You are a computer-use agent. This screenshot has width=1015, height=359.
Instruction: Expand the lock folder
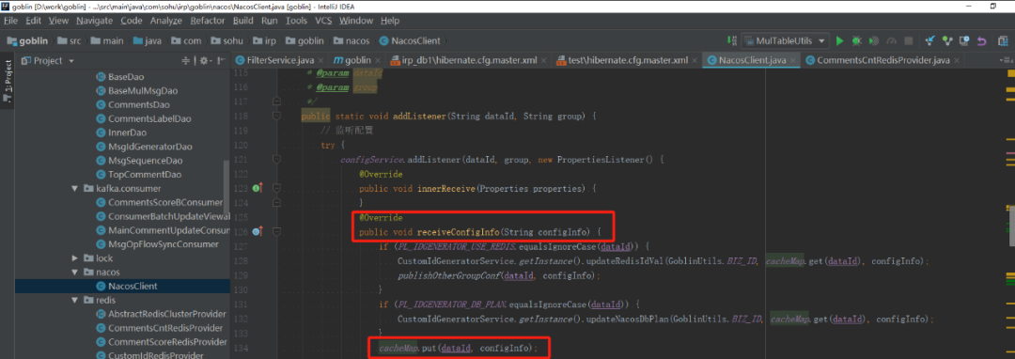click(x=75, y=258)
